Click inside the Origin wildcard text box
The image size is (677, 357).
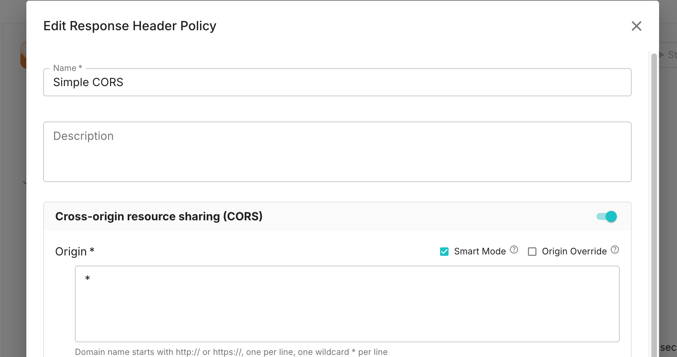pos(347,304)
